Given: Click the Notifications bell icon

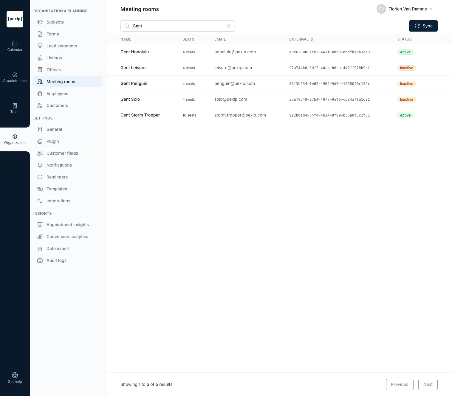Looking at the screenshot, I should click(x=40, y=165).
